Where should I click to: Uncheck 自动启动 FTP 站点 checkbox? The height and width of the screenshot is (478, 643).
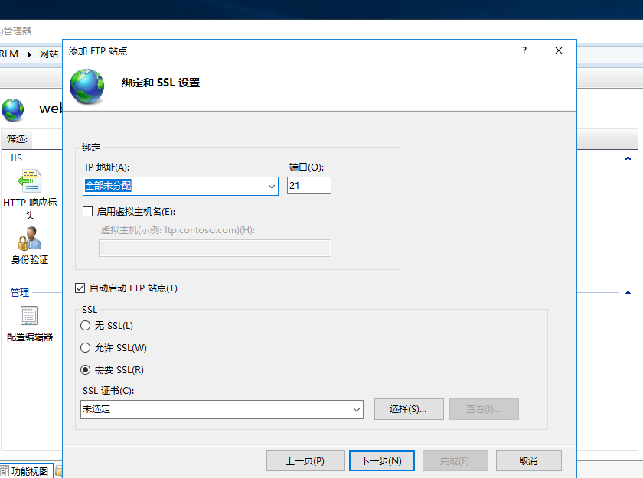(80, 288)
